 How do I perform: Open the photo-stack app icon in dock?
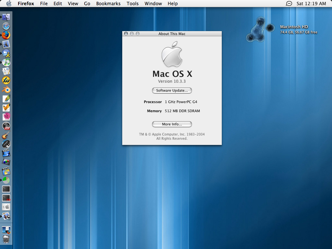coord(6,216)
